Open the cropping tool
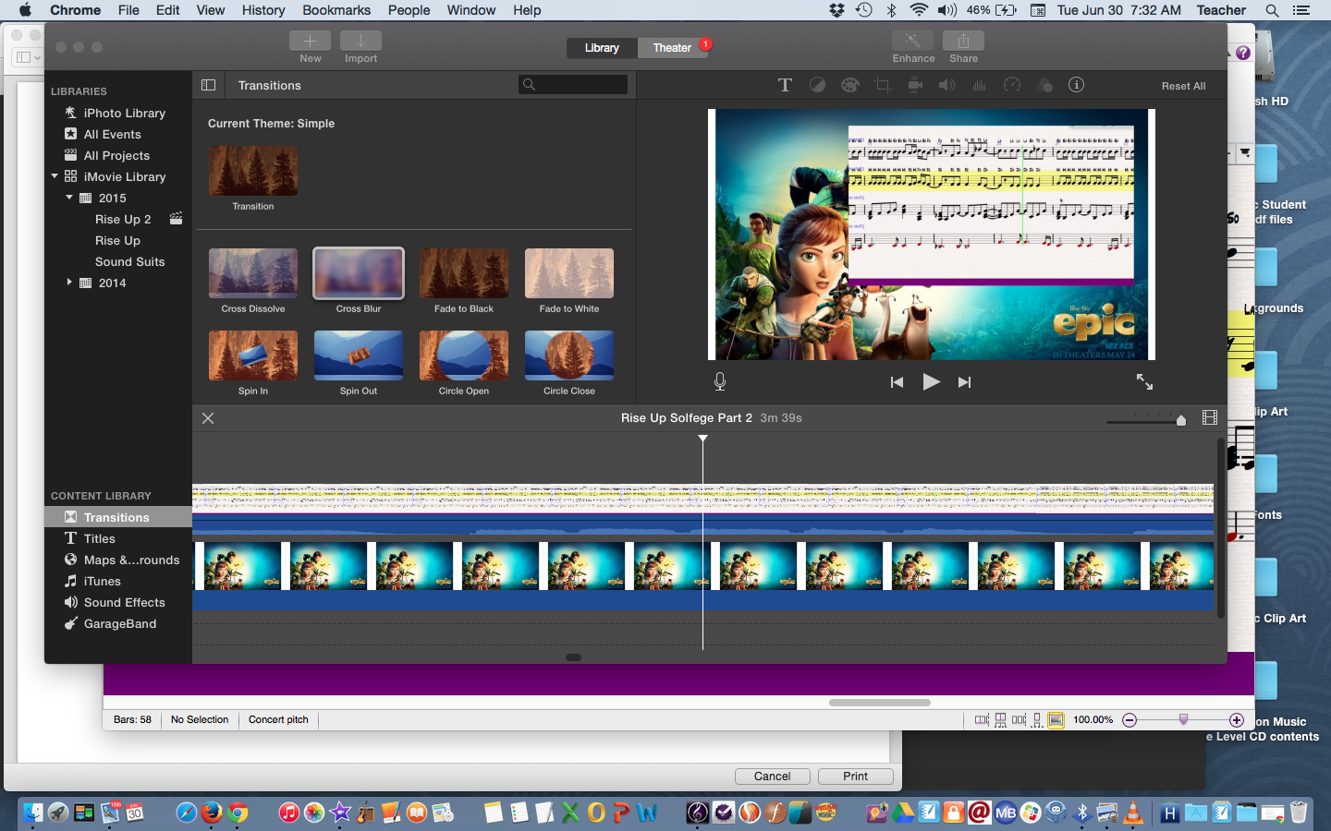This screenshot has width=1331, height=831. [x=883, y=85]
